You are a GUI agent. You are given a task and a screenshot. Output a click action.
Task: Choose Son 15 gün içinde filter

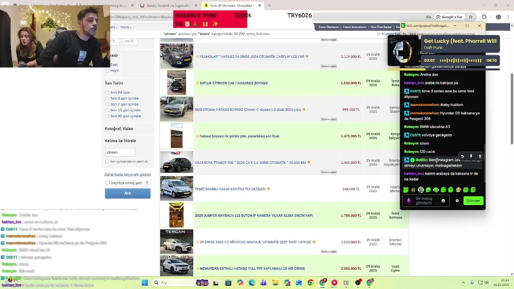point(107,110)
